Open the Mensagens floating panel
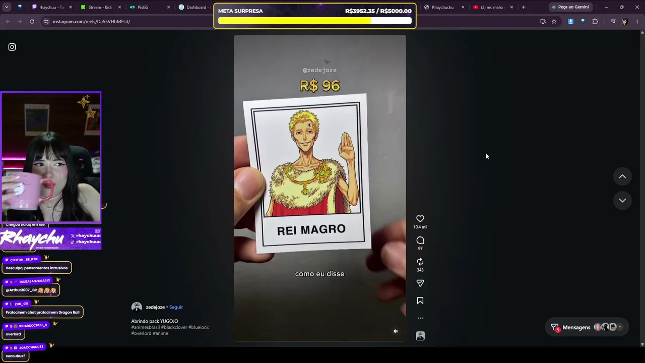This screenshot has height=363, width=645. (x=588, y=327)
